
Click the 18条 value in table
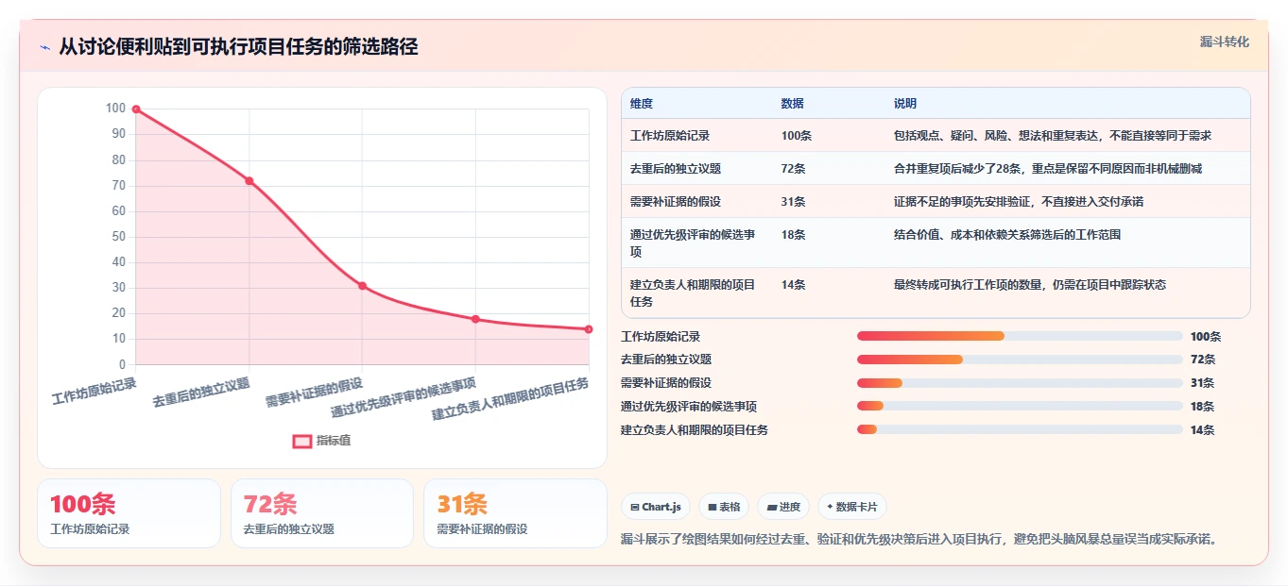point(794,235)
